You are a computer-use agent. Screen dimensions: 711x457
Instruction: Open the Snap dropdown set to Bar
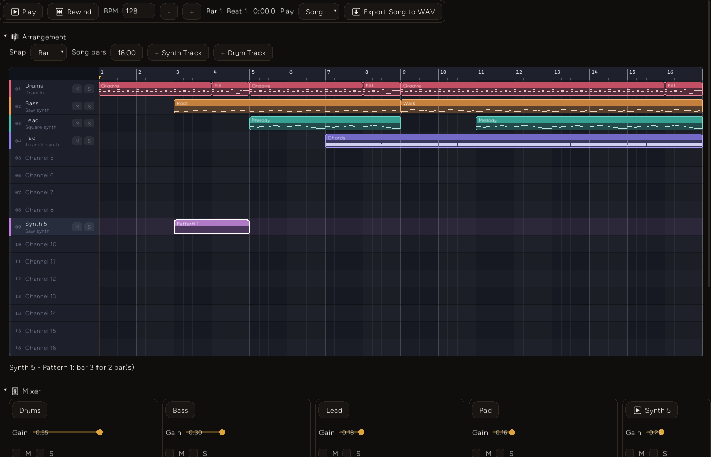(x=49, y=53)
